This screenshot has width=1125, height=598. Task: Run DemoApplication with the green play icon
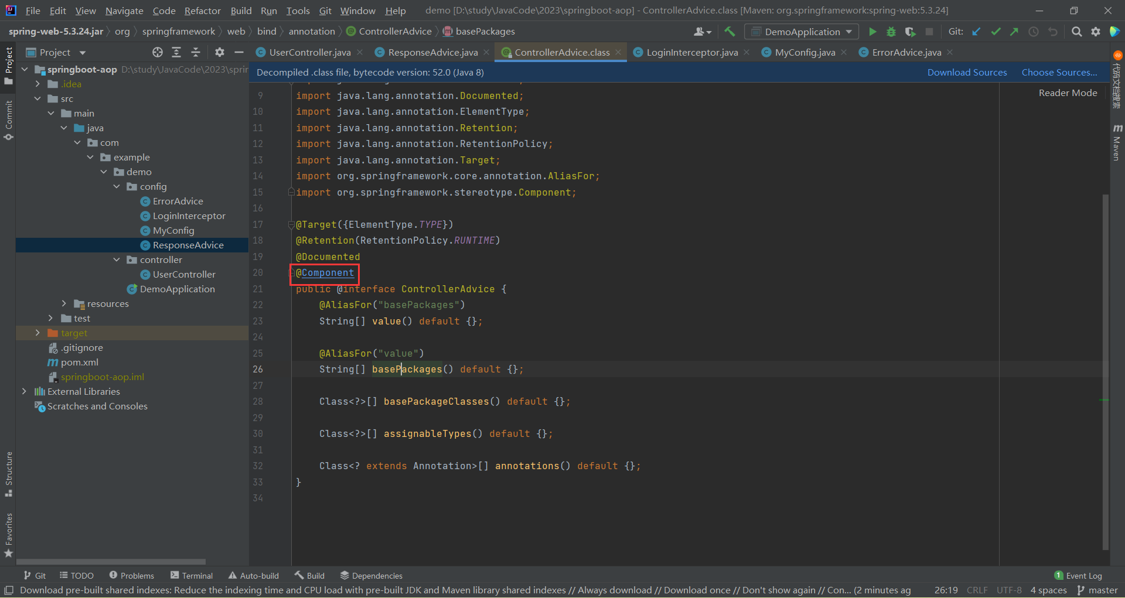[x=872, y=32]
